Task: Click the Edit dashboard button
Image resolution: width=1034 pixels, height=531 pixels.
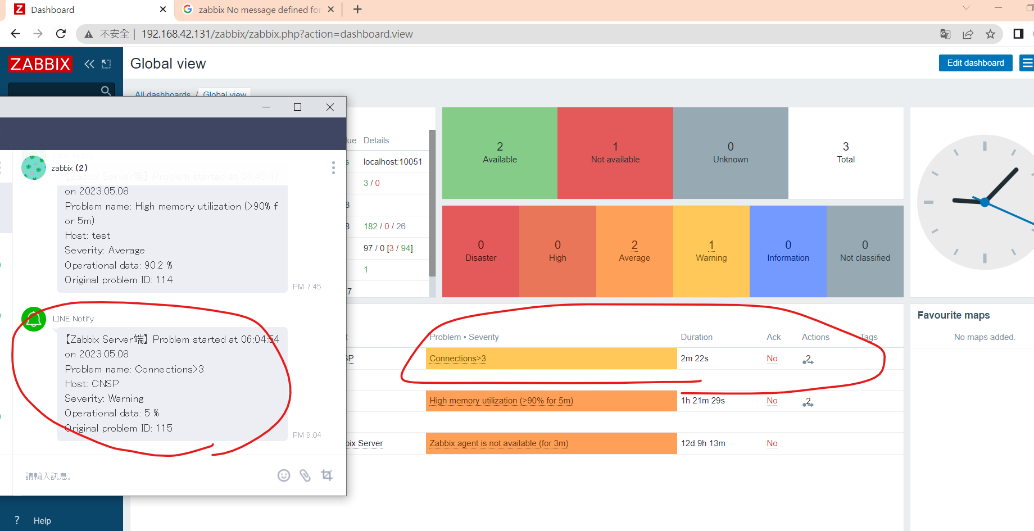Action: [x=976, y=63]
